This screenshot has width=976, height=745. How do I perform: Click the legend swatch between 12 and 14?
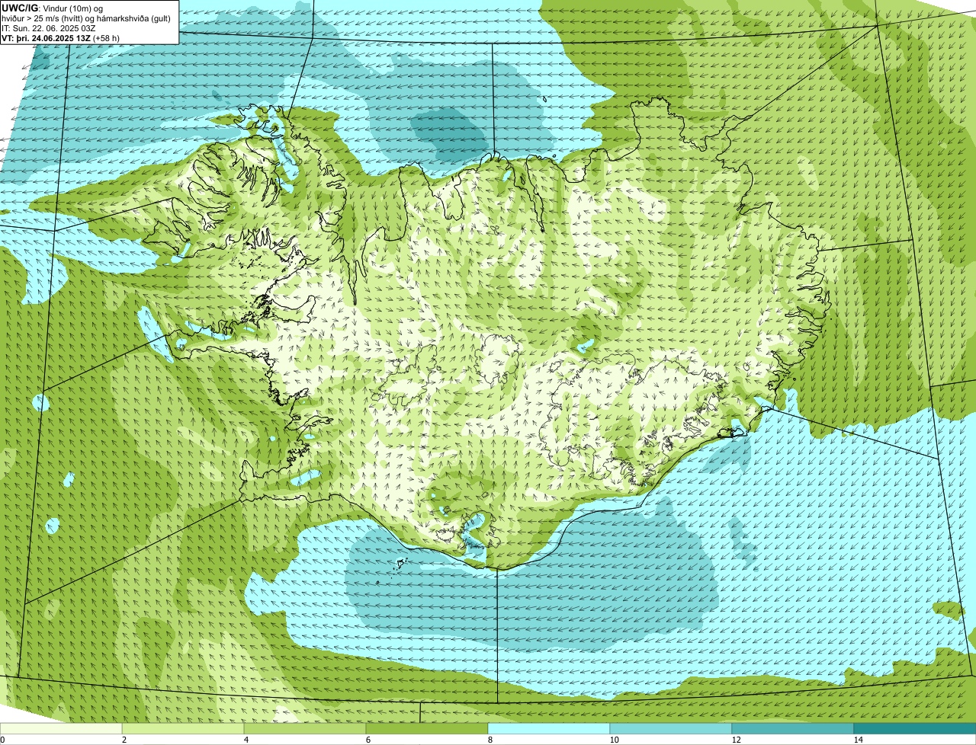tap(793, 728)
